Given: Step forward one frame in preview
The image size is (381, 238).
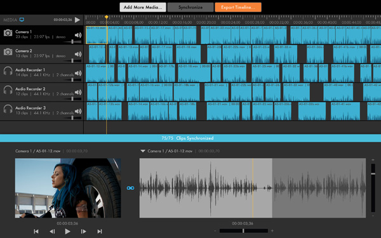Looking at the screenshot, I should click(x=83, y=232).
